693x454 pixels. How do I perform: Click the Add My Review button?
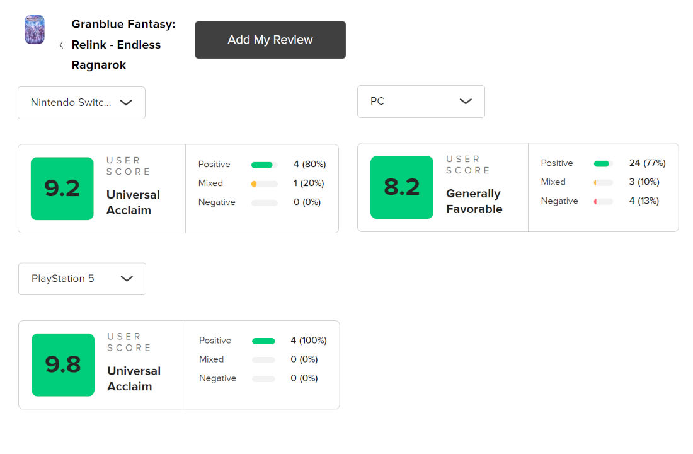[270, 40]
